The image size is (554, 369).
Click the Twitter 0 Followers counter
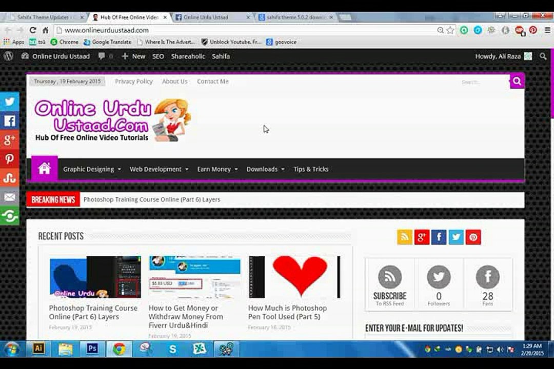439,285
